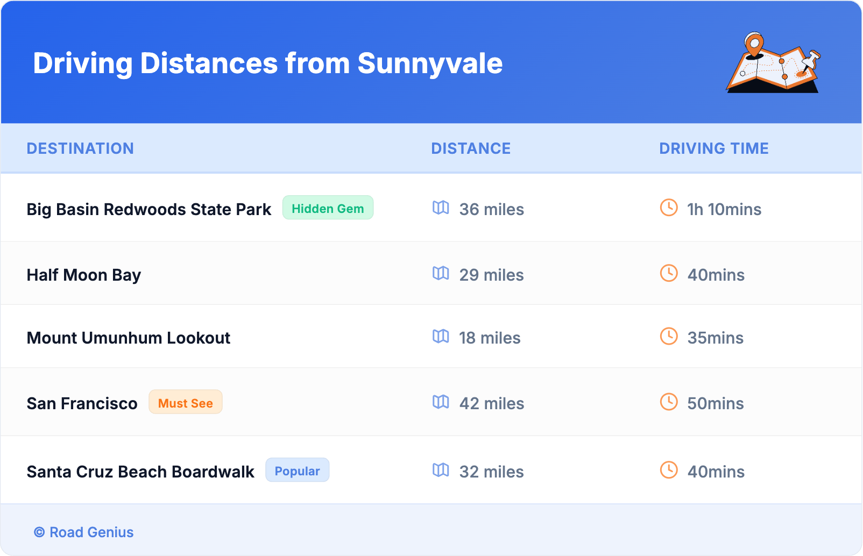Viewport: 863px width, 556px height.
Task: Click the Distance column header
Action: pyautogui.click(x=471, y=148)
